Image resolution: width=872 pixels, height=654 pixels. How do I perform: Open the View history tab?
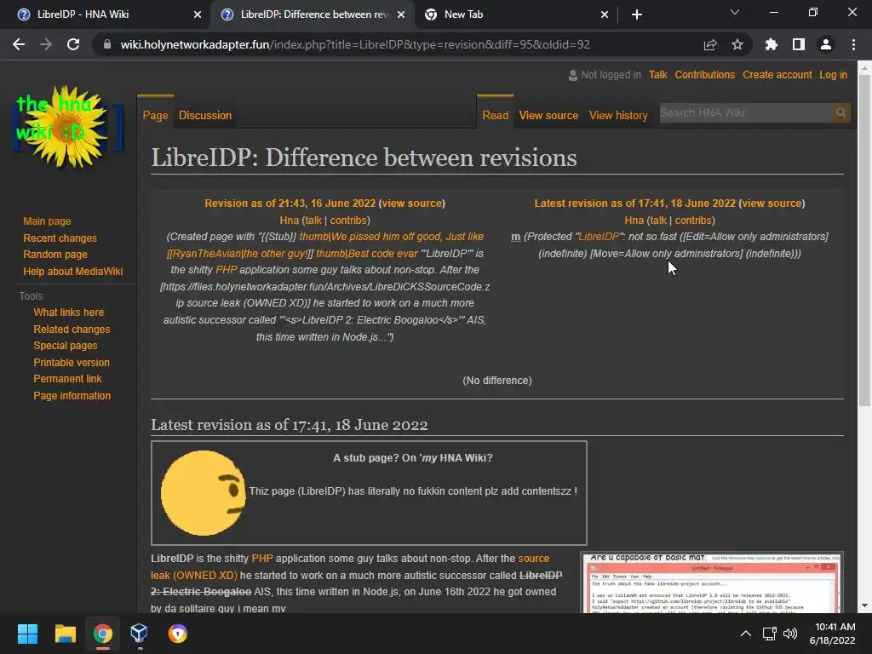618,115
